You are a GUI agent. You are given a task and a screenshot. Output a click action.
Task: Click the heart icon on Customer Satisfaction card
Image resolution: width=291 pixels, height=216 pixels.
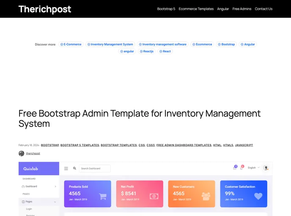coord(258,196)
